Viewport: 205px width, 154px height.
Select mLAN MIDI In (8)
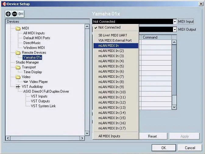[116, 82]
